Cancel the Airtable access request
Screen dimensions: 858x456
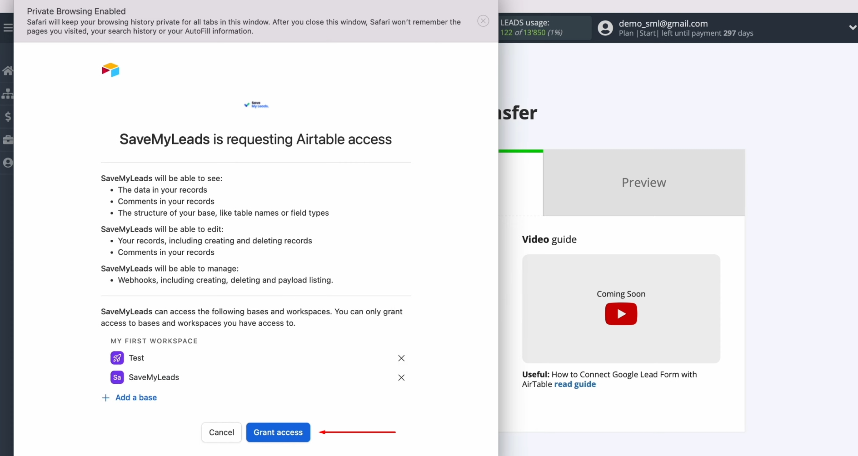click(x=221, y=432)
